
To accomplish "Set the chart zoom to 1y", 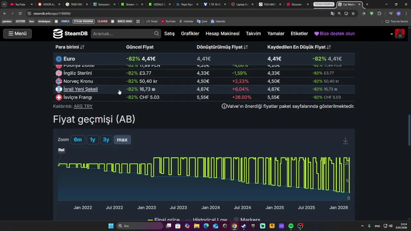I will [x=92, y=140].
